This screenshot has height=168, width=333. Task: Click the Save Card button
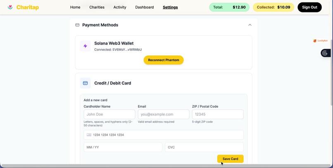pyautogui.click(x=230, y=159)
